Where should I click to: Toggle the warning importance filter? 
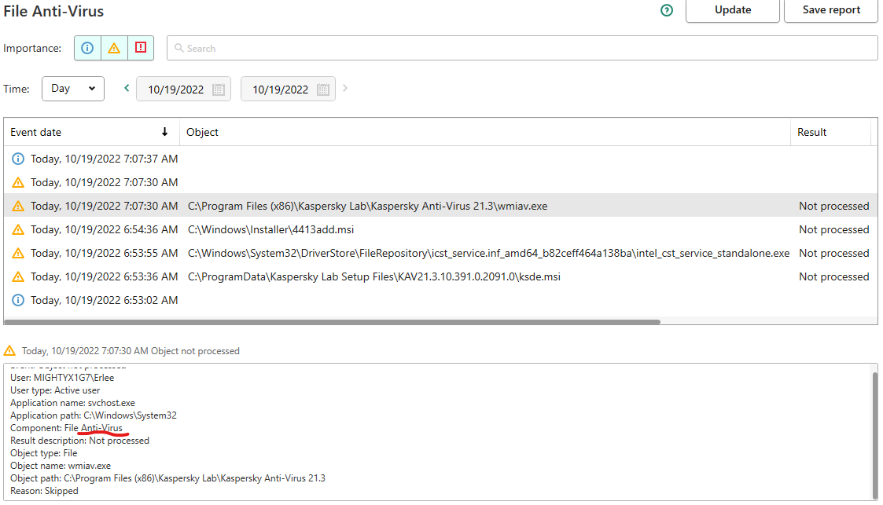(x=114, y=48)
